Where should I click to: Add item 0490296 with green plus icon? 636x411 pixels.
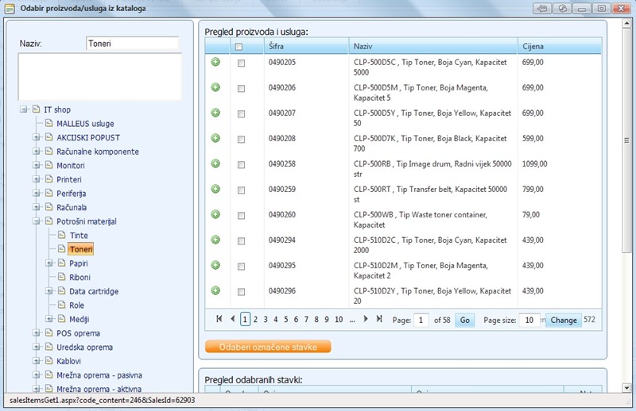215,290
